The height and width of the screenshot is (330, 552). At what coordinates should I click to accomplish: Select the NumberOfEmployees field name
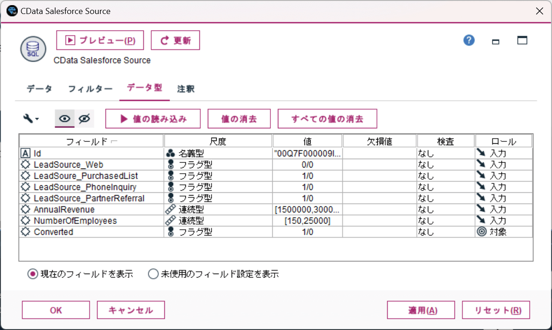75,221
